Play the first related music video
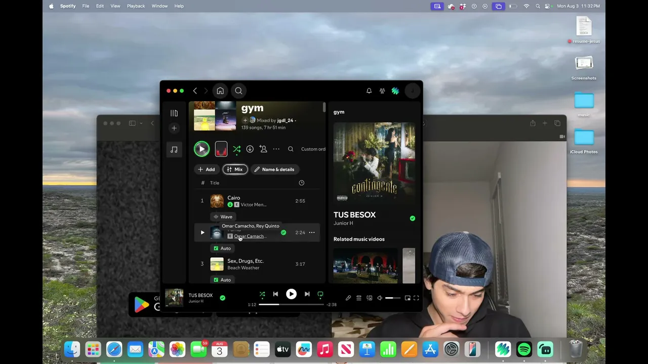Screen dimensions: 648x364 tap(366, 266)
